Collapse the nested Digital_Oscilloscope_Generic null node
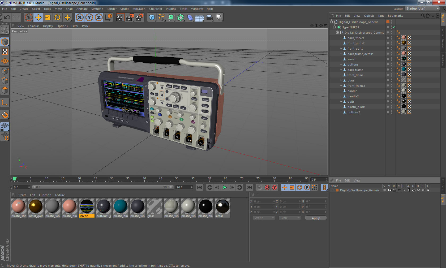The height and width of the screenshot is (268, 446). [x=337, y=32]
